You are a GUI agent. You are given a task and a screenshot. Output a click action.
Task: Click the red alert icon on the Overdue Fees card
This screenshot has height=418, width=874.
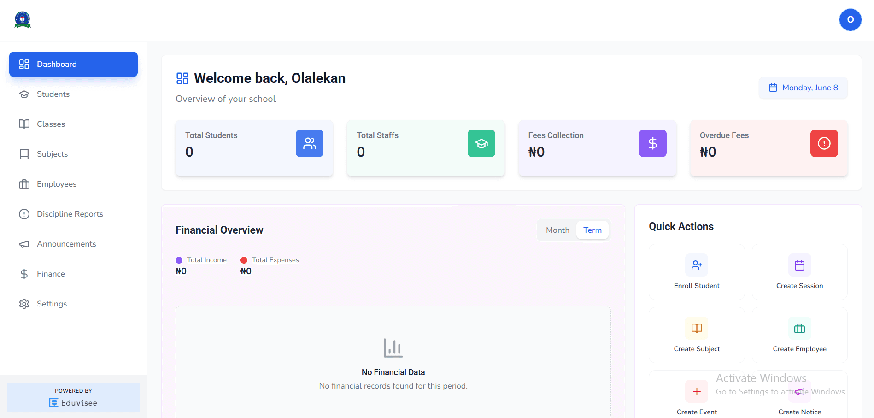(x=824, y=143)
